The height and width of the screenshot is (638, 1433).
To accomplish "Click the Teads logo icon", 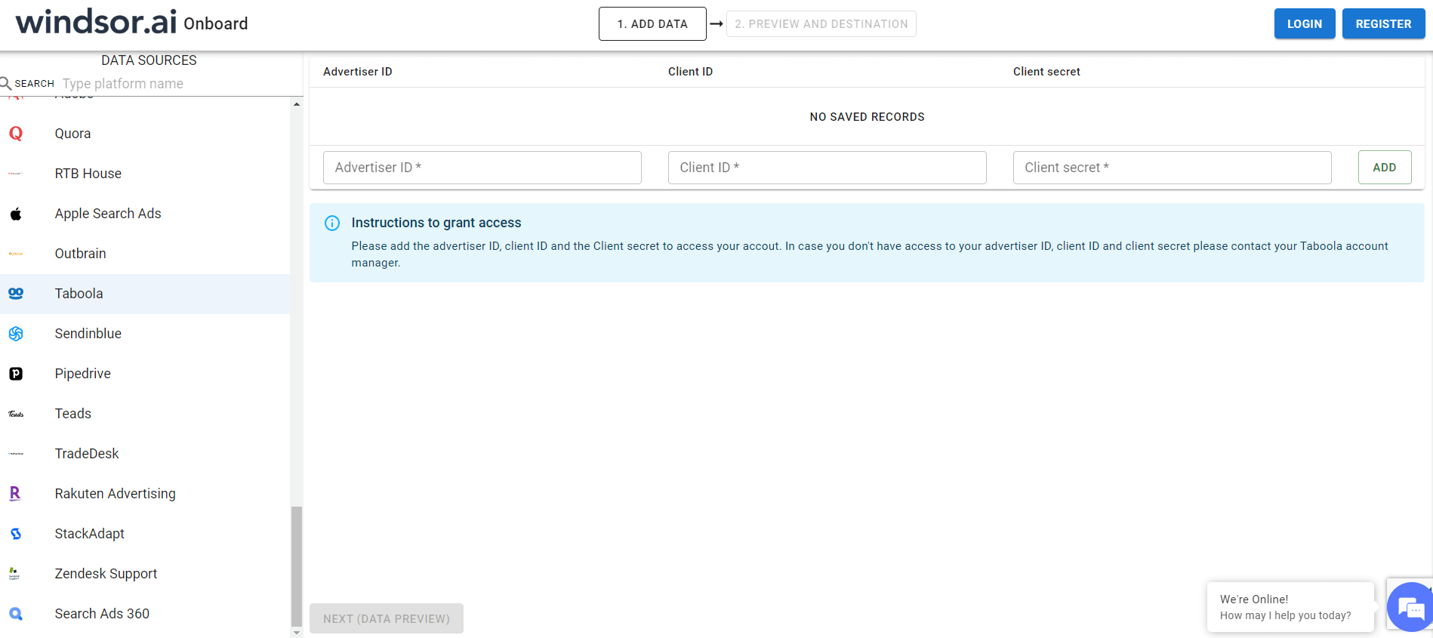I will pyautogui.click(x=16, y=414).
